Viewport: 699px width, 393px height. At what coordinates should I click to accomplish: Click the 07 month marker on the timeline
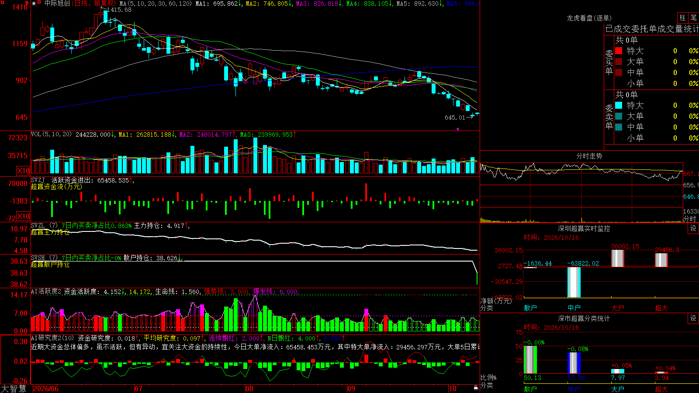pyautogui.click(x=138, y=389)
